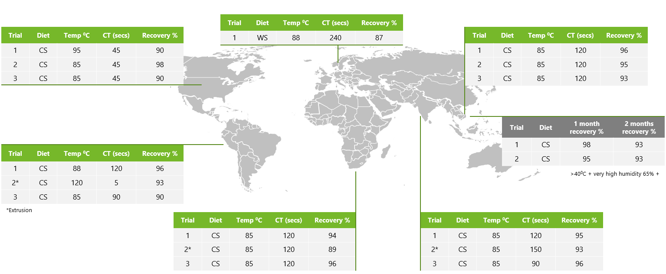Click the 240 CT seconds value
This screenshot has height=274, width=666.
pos(335,38)
